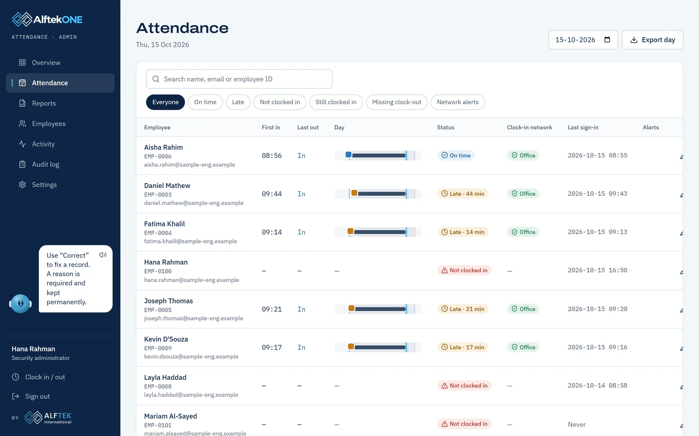Click the AlftekONE logo
Image resolution: width=699 pixels, height=436 pixels.
(47, 19)
